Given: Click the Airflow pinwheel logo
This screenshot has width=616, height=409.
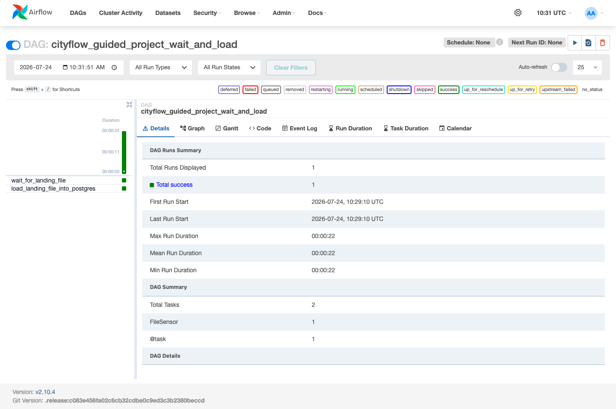Looking at the screenshot, I should point(20,12).
